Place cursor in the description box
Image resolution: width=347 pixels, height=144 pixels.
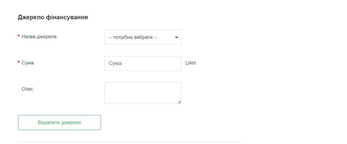143,93
